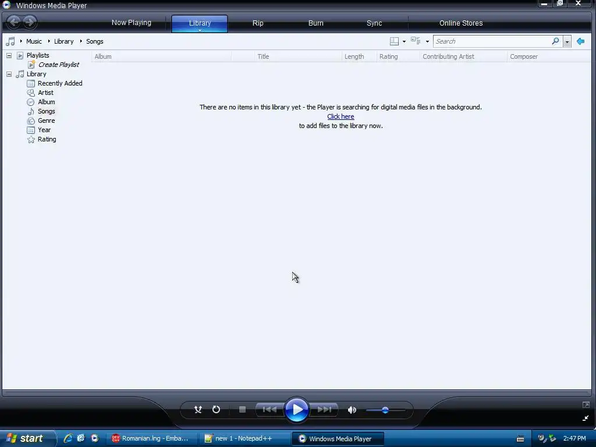
Task: Open the Library tab
Action: coord(200,23)
